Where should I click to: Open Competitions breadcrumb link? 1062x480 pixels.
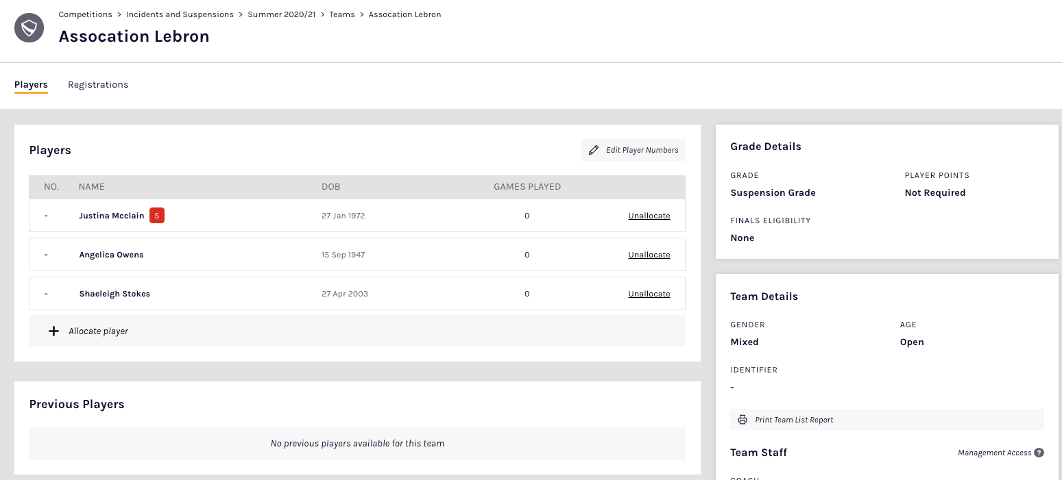click(x=85, y=14)
